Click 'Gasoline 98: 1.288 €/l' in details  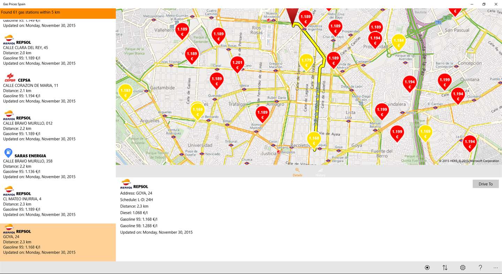139,226
